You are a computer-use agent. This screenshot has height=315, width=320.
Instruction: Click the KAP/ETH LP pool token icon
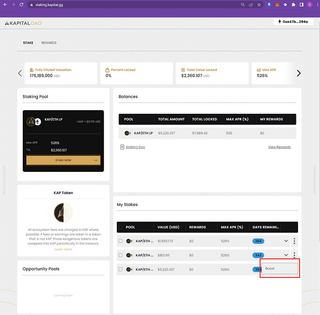pos(34,121)
